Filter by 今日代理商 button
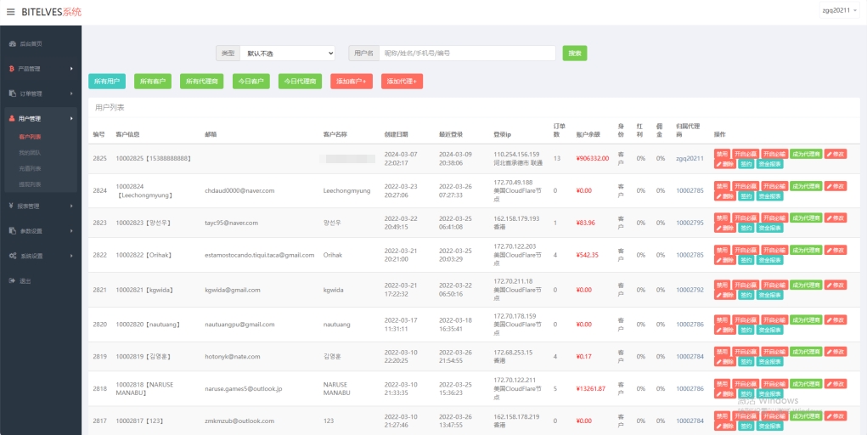The width and height of the screenshot is (867, 435). tap(299, 82)
